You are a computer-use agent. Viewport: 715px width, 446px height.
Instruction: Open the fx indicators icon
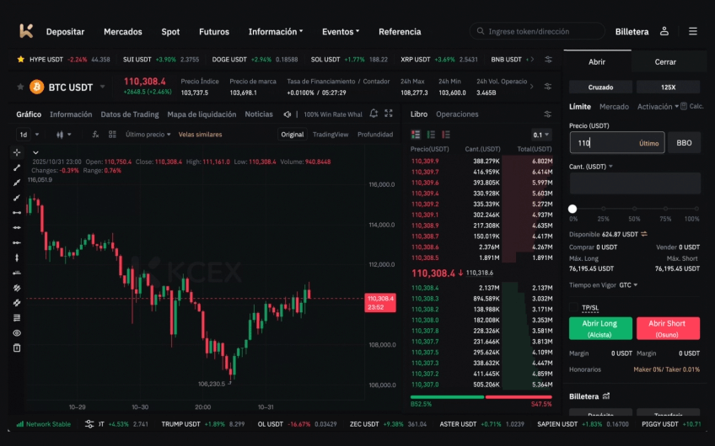click(x=96, y=134)
